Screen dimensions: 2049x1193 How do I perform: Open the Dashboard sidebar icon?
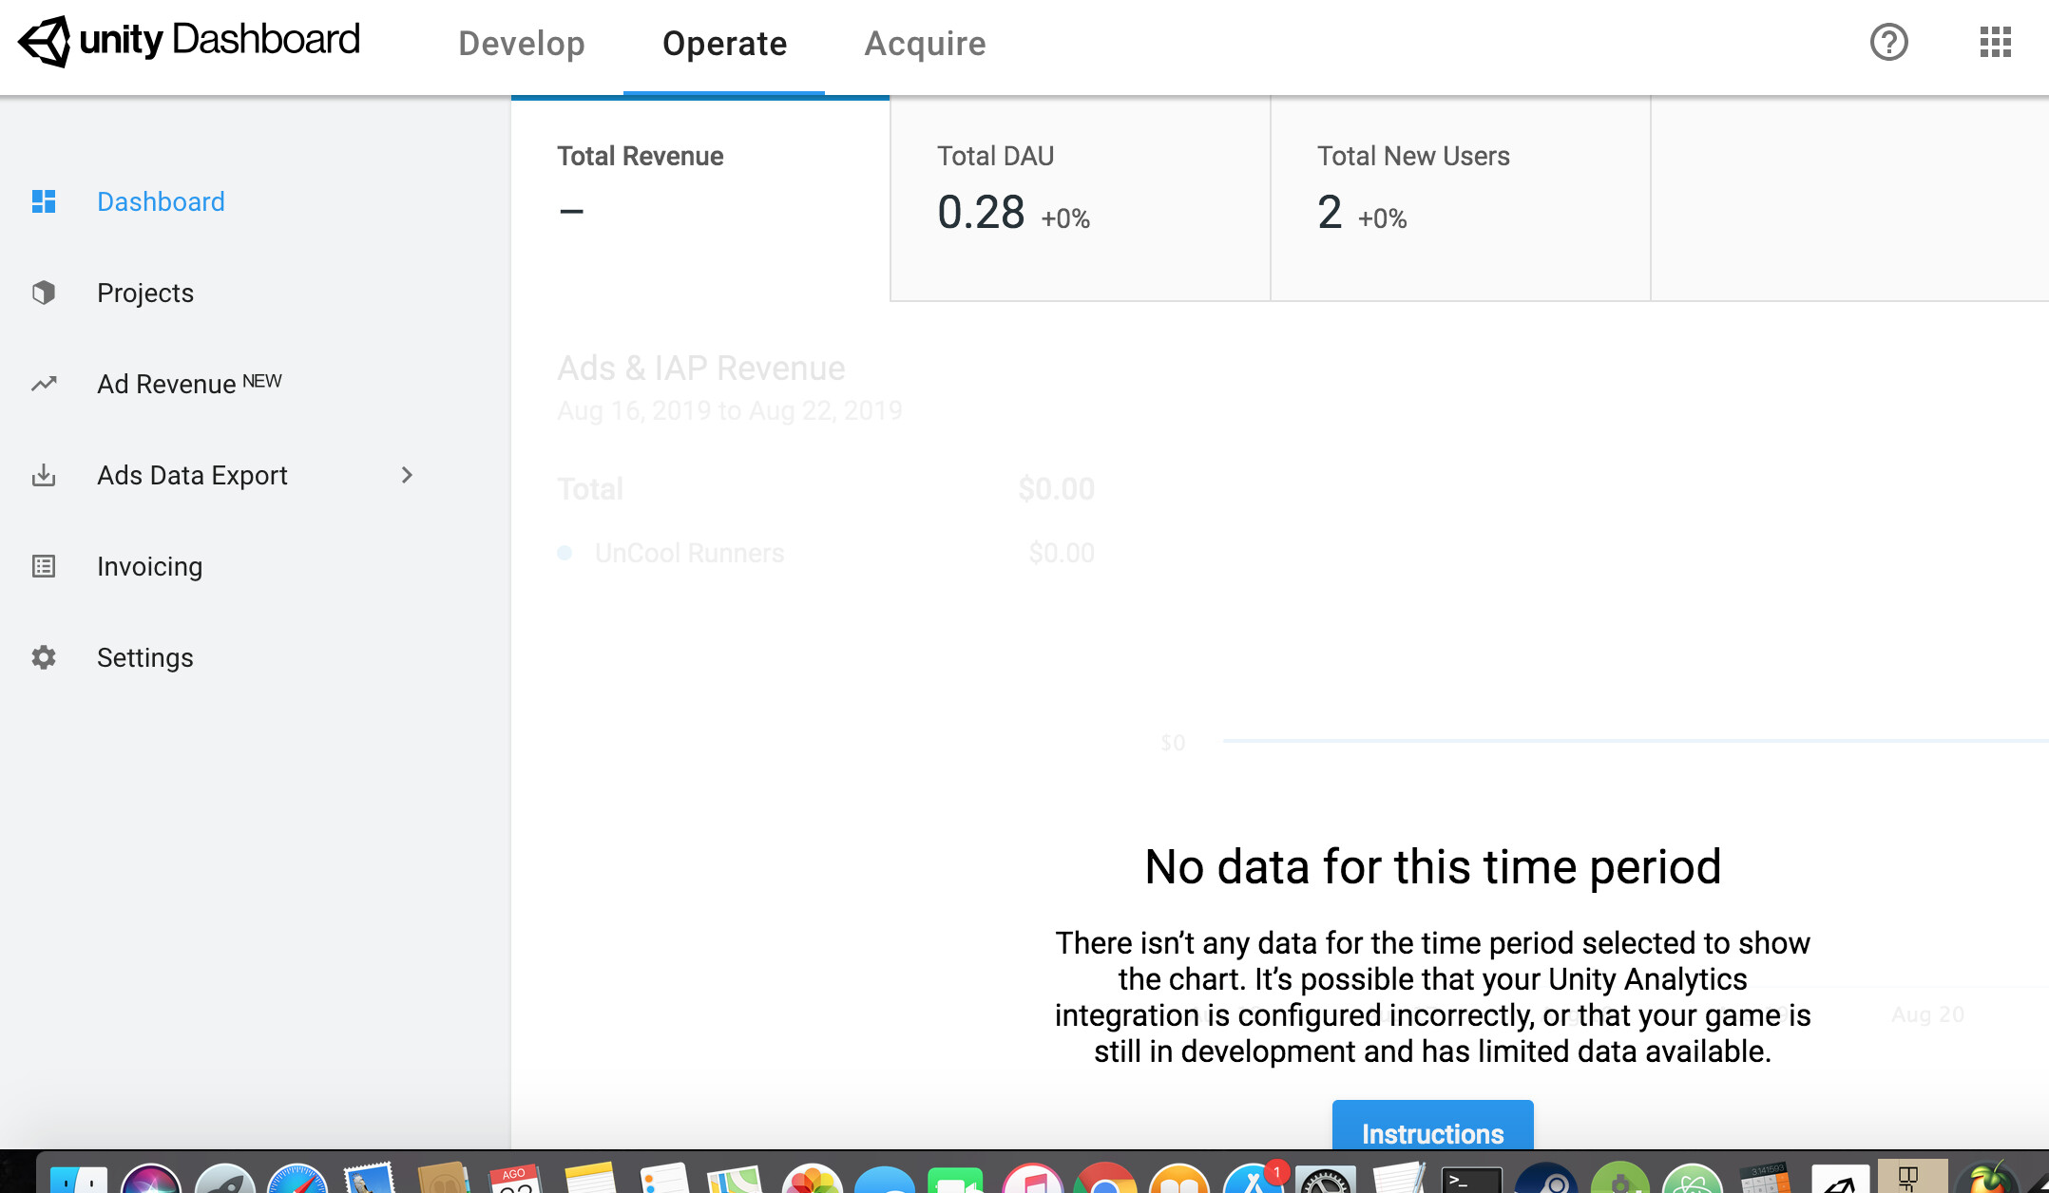43,201
